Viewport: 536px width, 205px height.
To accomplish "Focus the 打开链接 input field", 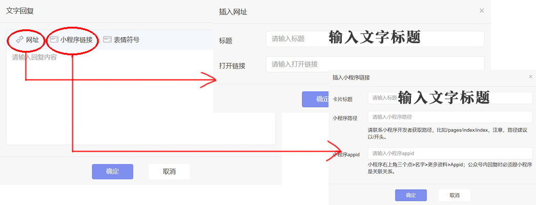I will (375, 64).
